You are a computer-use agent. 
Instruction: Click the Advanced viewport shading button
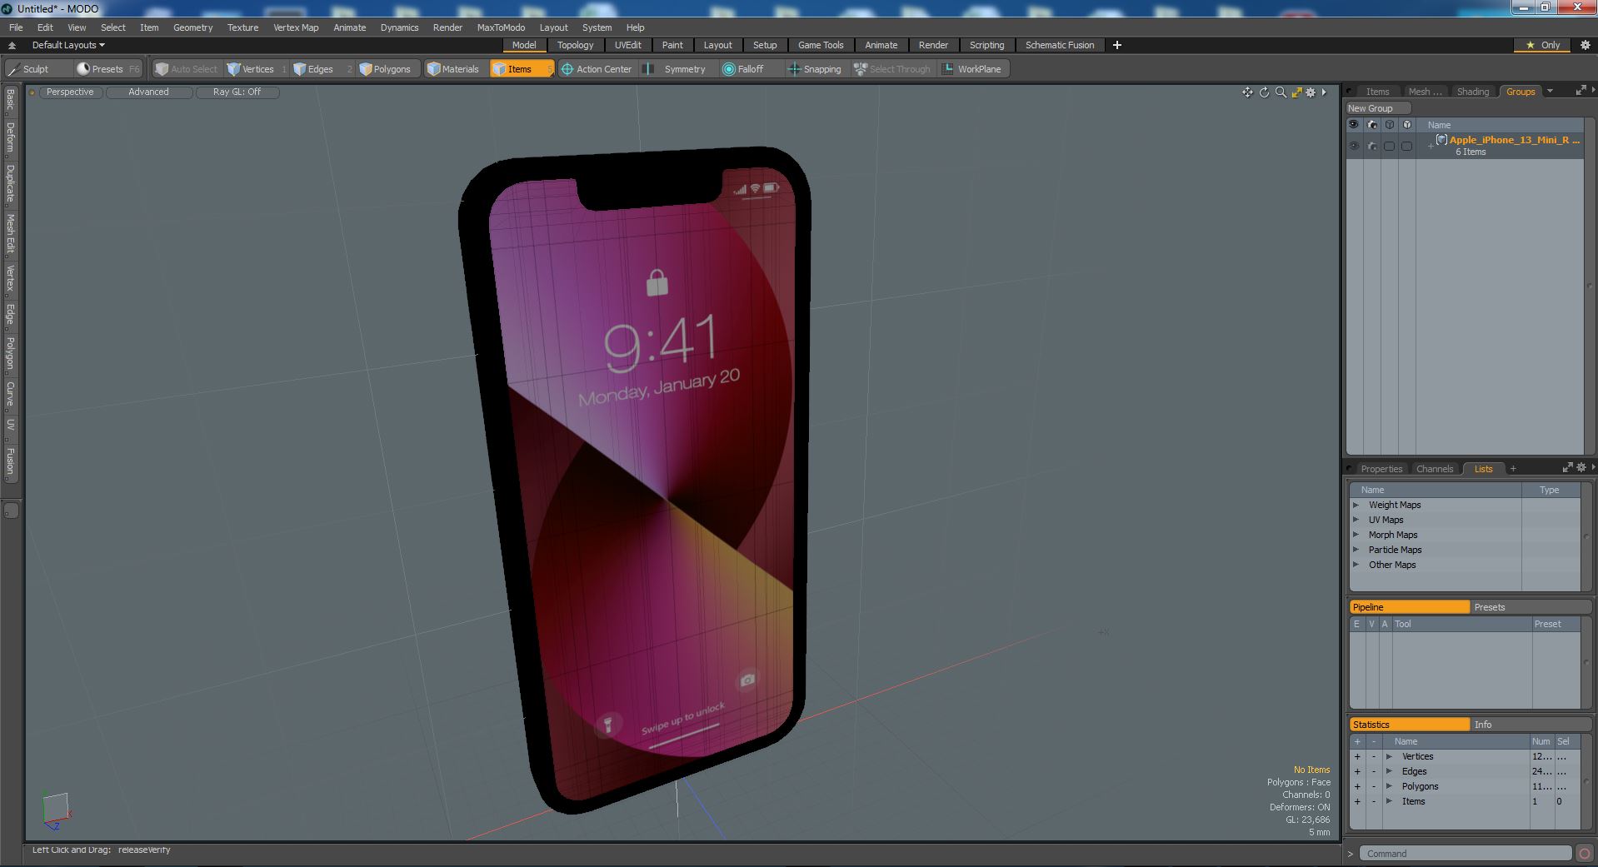[x=148, y=92]
